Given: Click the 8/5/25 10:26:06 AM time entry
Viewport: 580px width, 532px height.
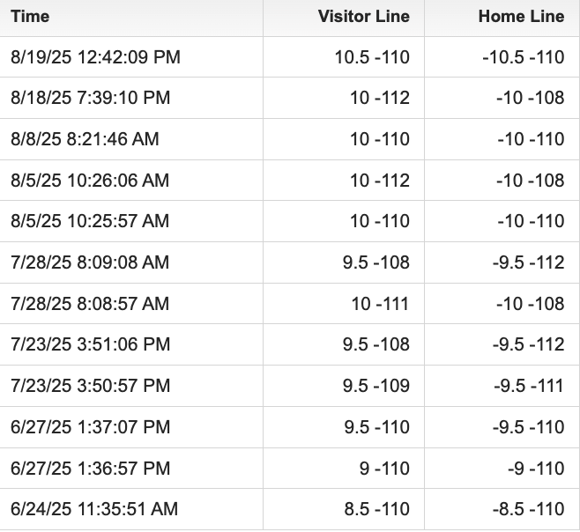Looking at the screenshot, I should point(90,181).
